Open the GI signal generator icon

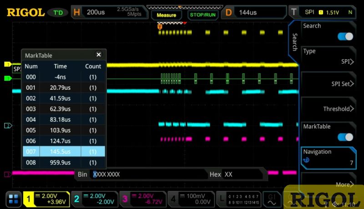(x=272, y=199)
